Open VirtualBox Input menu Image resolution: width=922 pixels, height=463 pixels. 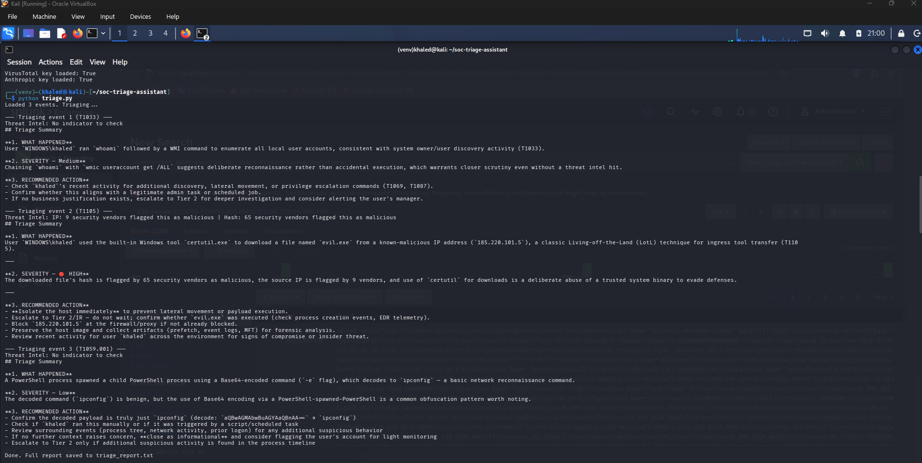click(108, 16)
